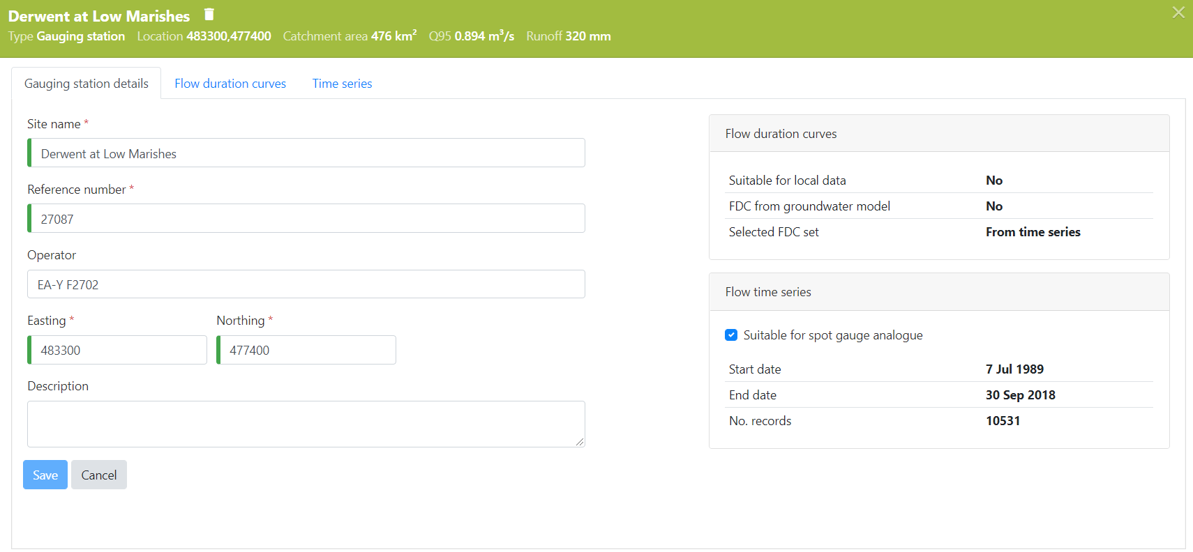Click the Easting input containing 483300
Screen dimensions: 1193x552
tap(119, 350)
